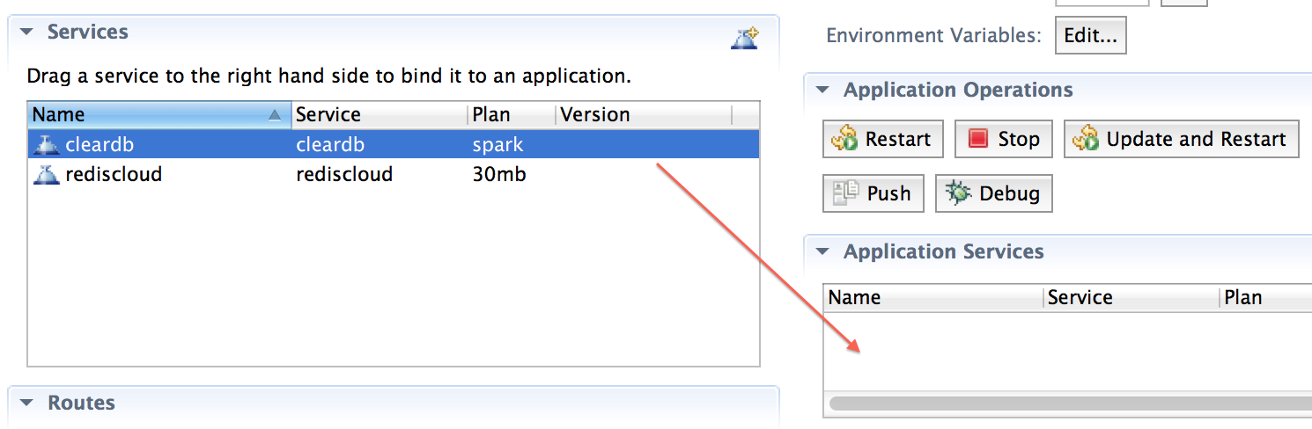Click the Push button

(873, 193)
